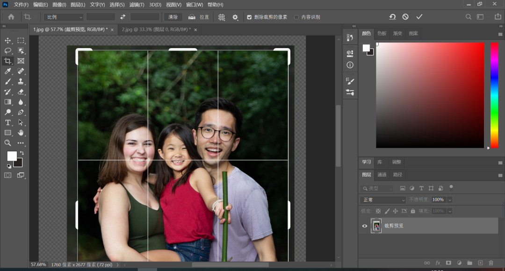The width and height of the screenshot is (505, 271).
Task: Select the Hand tool
Action: click(x=21, y=133)
